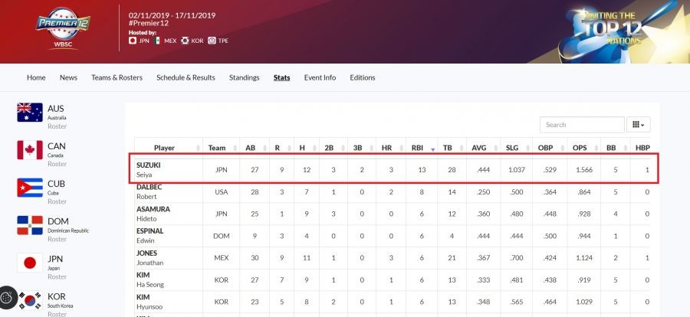Click the Dominican Republic flag icon

(x=29, y=225)
